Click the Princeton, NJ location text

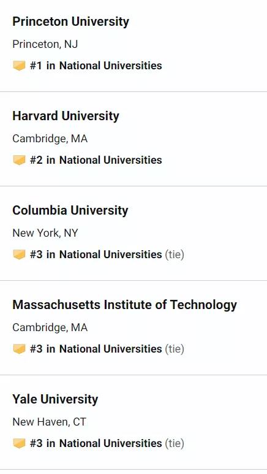click(45, 44)
